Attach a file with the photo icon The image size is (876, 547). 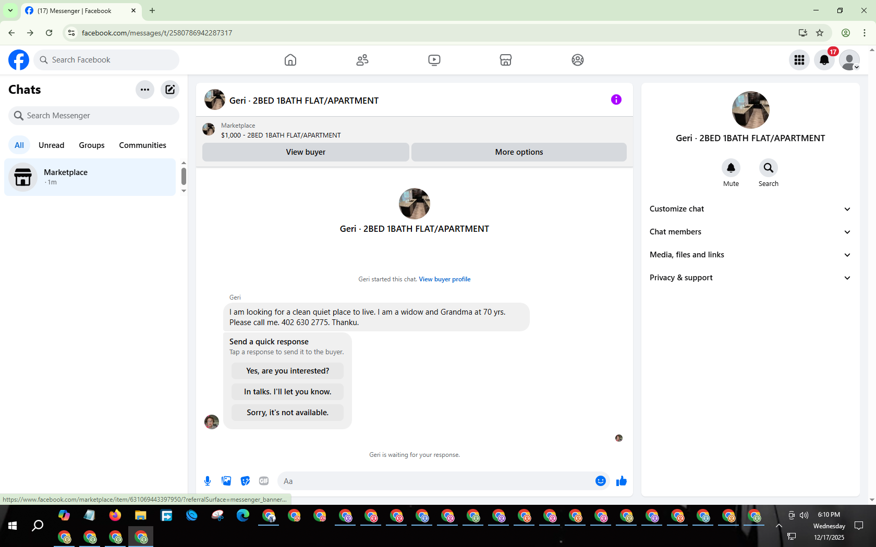pos(226,481)
